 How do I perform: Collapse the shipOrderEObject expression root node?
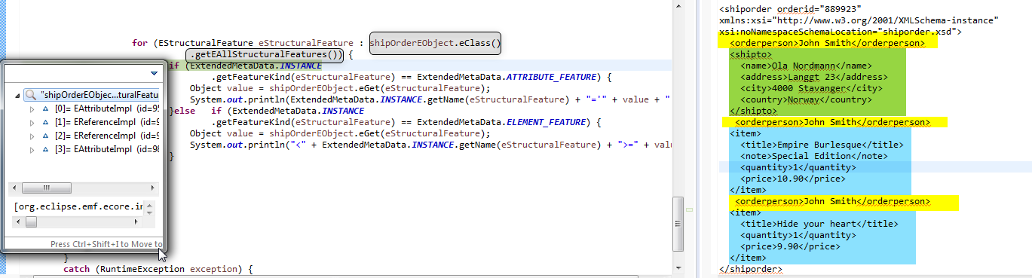18,95
